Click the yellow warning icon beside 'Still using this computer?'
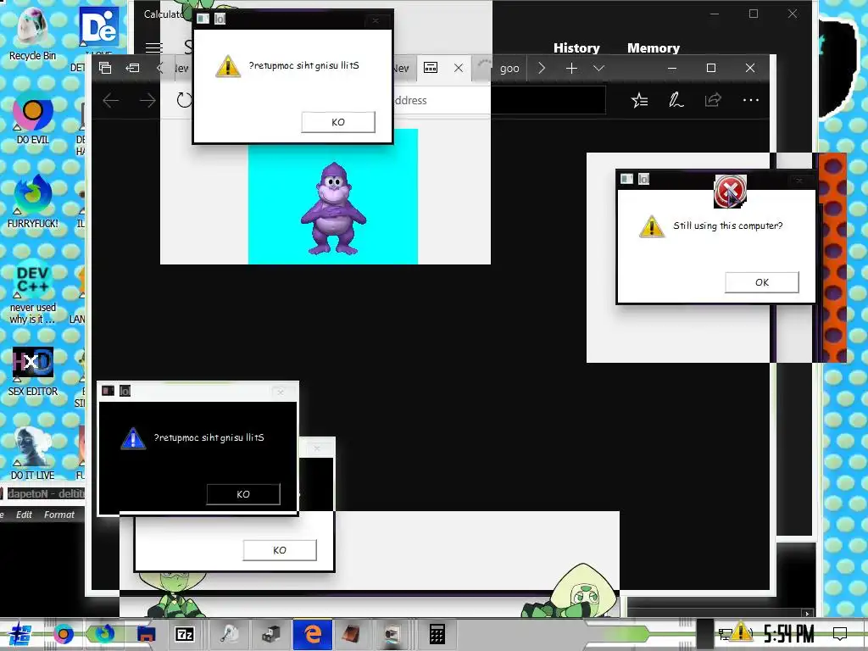This screenshot has height=651, width=868. pyautogui.click(x=652, y=226)
